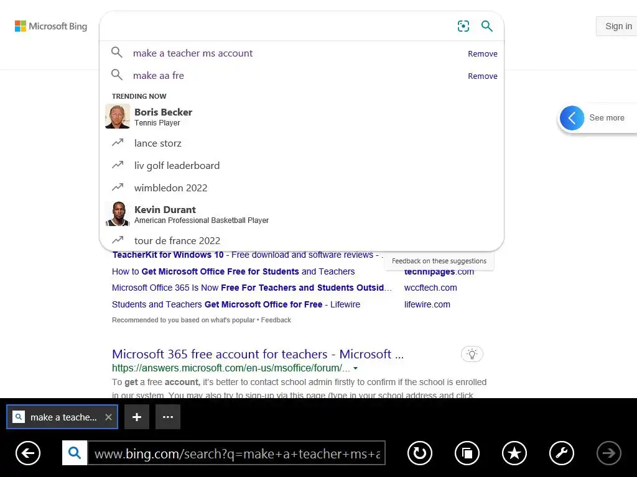Open 'Microsoft Office 365 Is Now Free For Teachers' link

pos(252,288)
